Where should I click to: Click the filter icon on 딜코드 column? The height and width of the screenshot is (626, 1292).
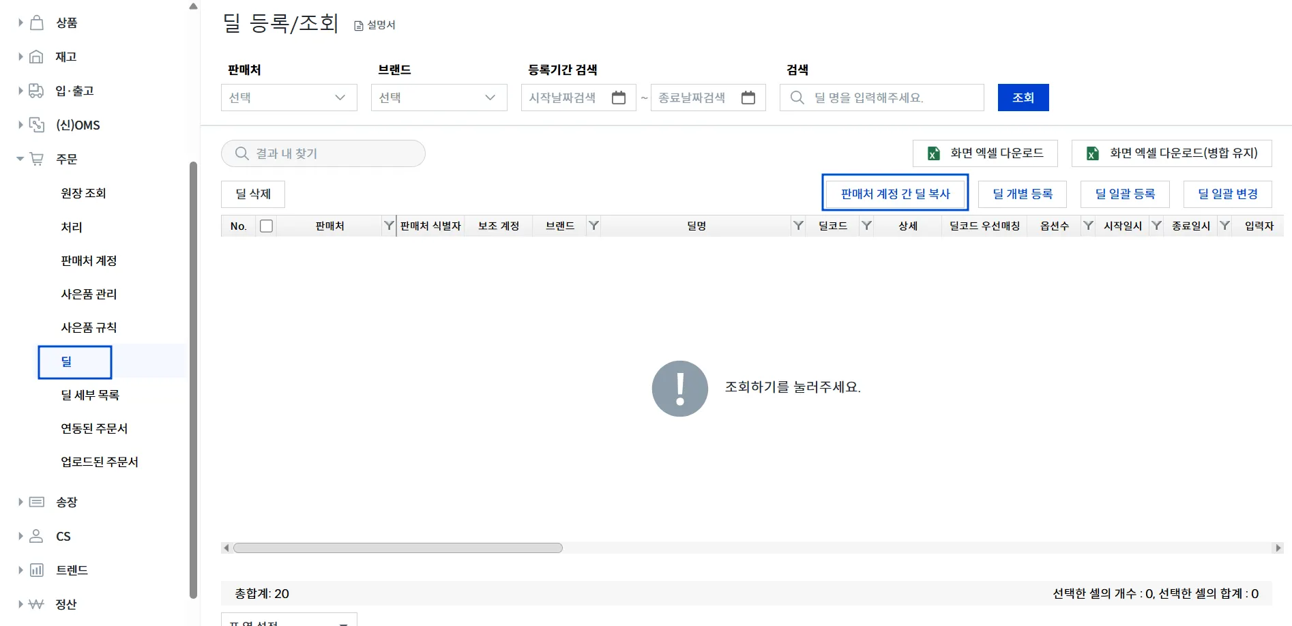[x=866, y=226]
